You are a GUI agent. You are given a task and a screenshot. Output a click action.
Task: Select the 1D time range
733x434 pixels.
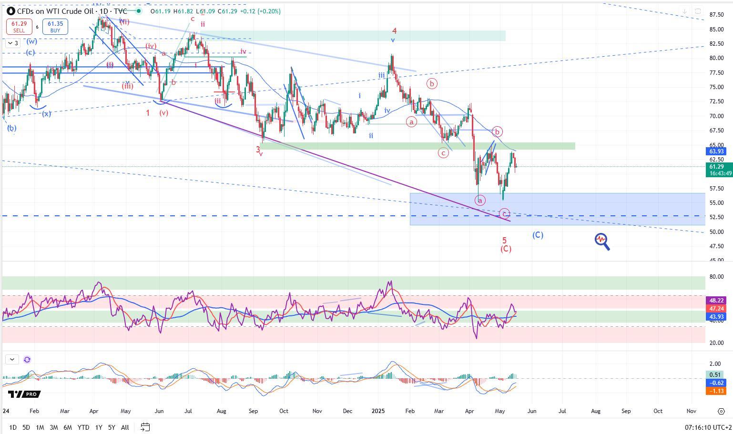click(13, 427)
